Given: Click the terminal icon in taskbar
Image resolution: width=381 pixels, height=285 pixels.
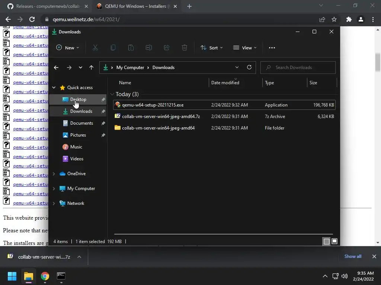Looking at the screenshot, I should click(61, 276).
